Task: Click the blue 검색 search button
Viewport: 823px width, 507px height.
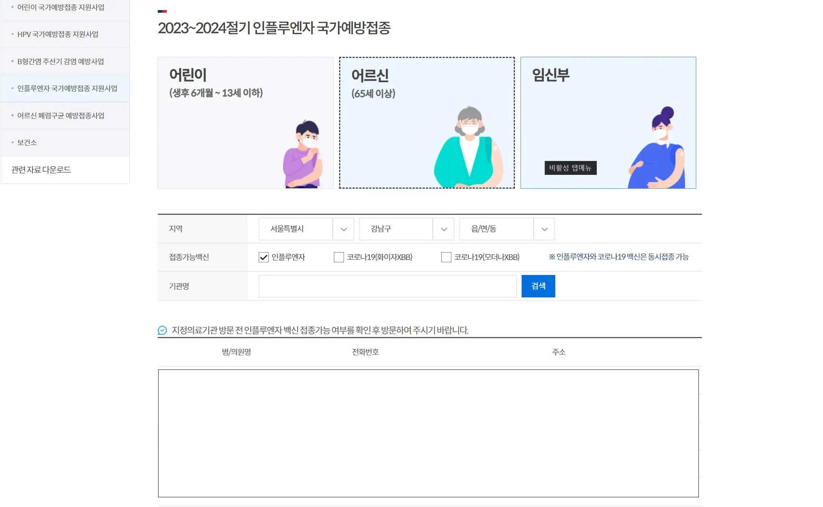Action: pos(538,286)
